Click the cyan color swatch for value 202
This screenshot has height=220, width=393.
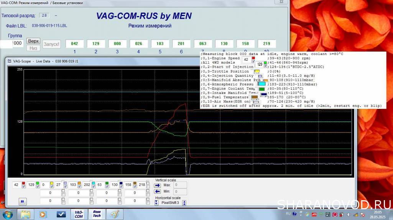pyautogui.click(x=93, y=183)
